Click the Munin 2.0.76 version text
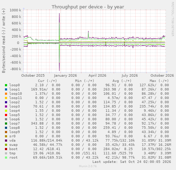Screen dimensions: 176x170 tap(88, 166)
